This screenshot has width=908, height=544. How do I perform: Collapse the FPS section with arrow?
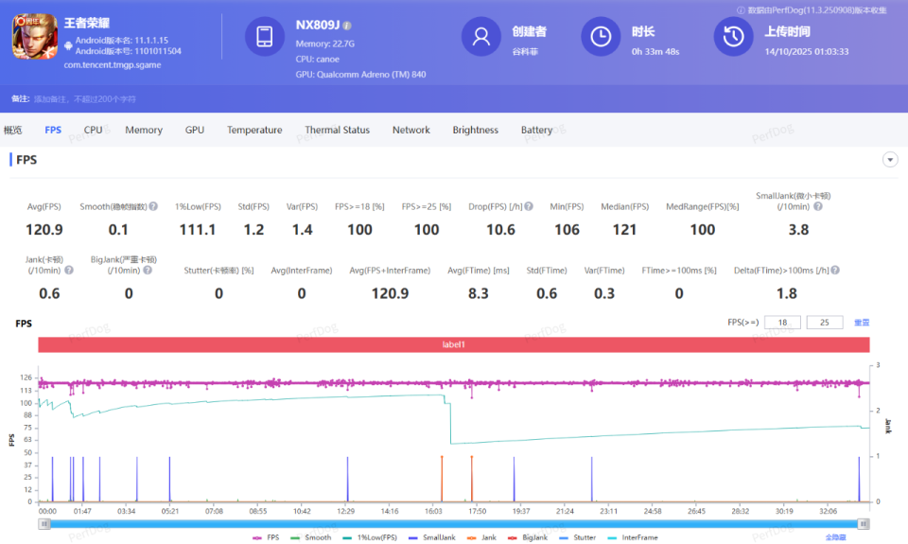(889, 160)
